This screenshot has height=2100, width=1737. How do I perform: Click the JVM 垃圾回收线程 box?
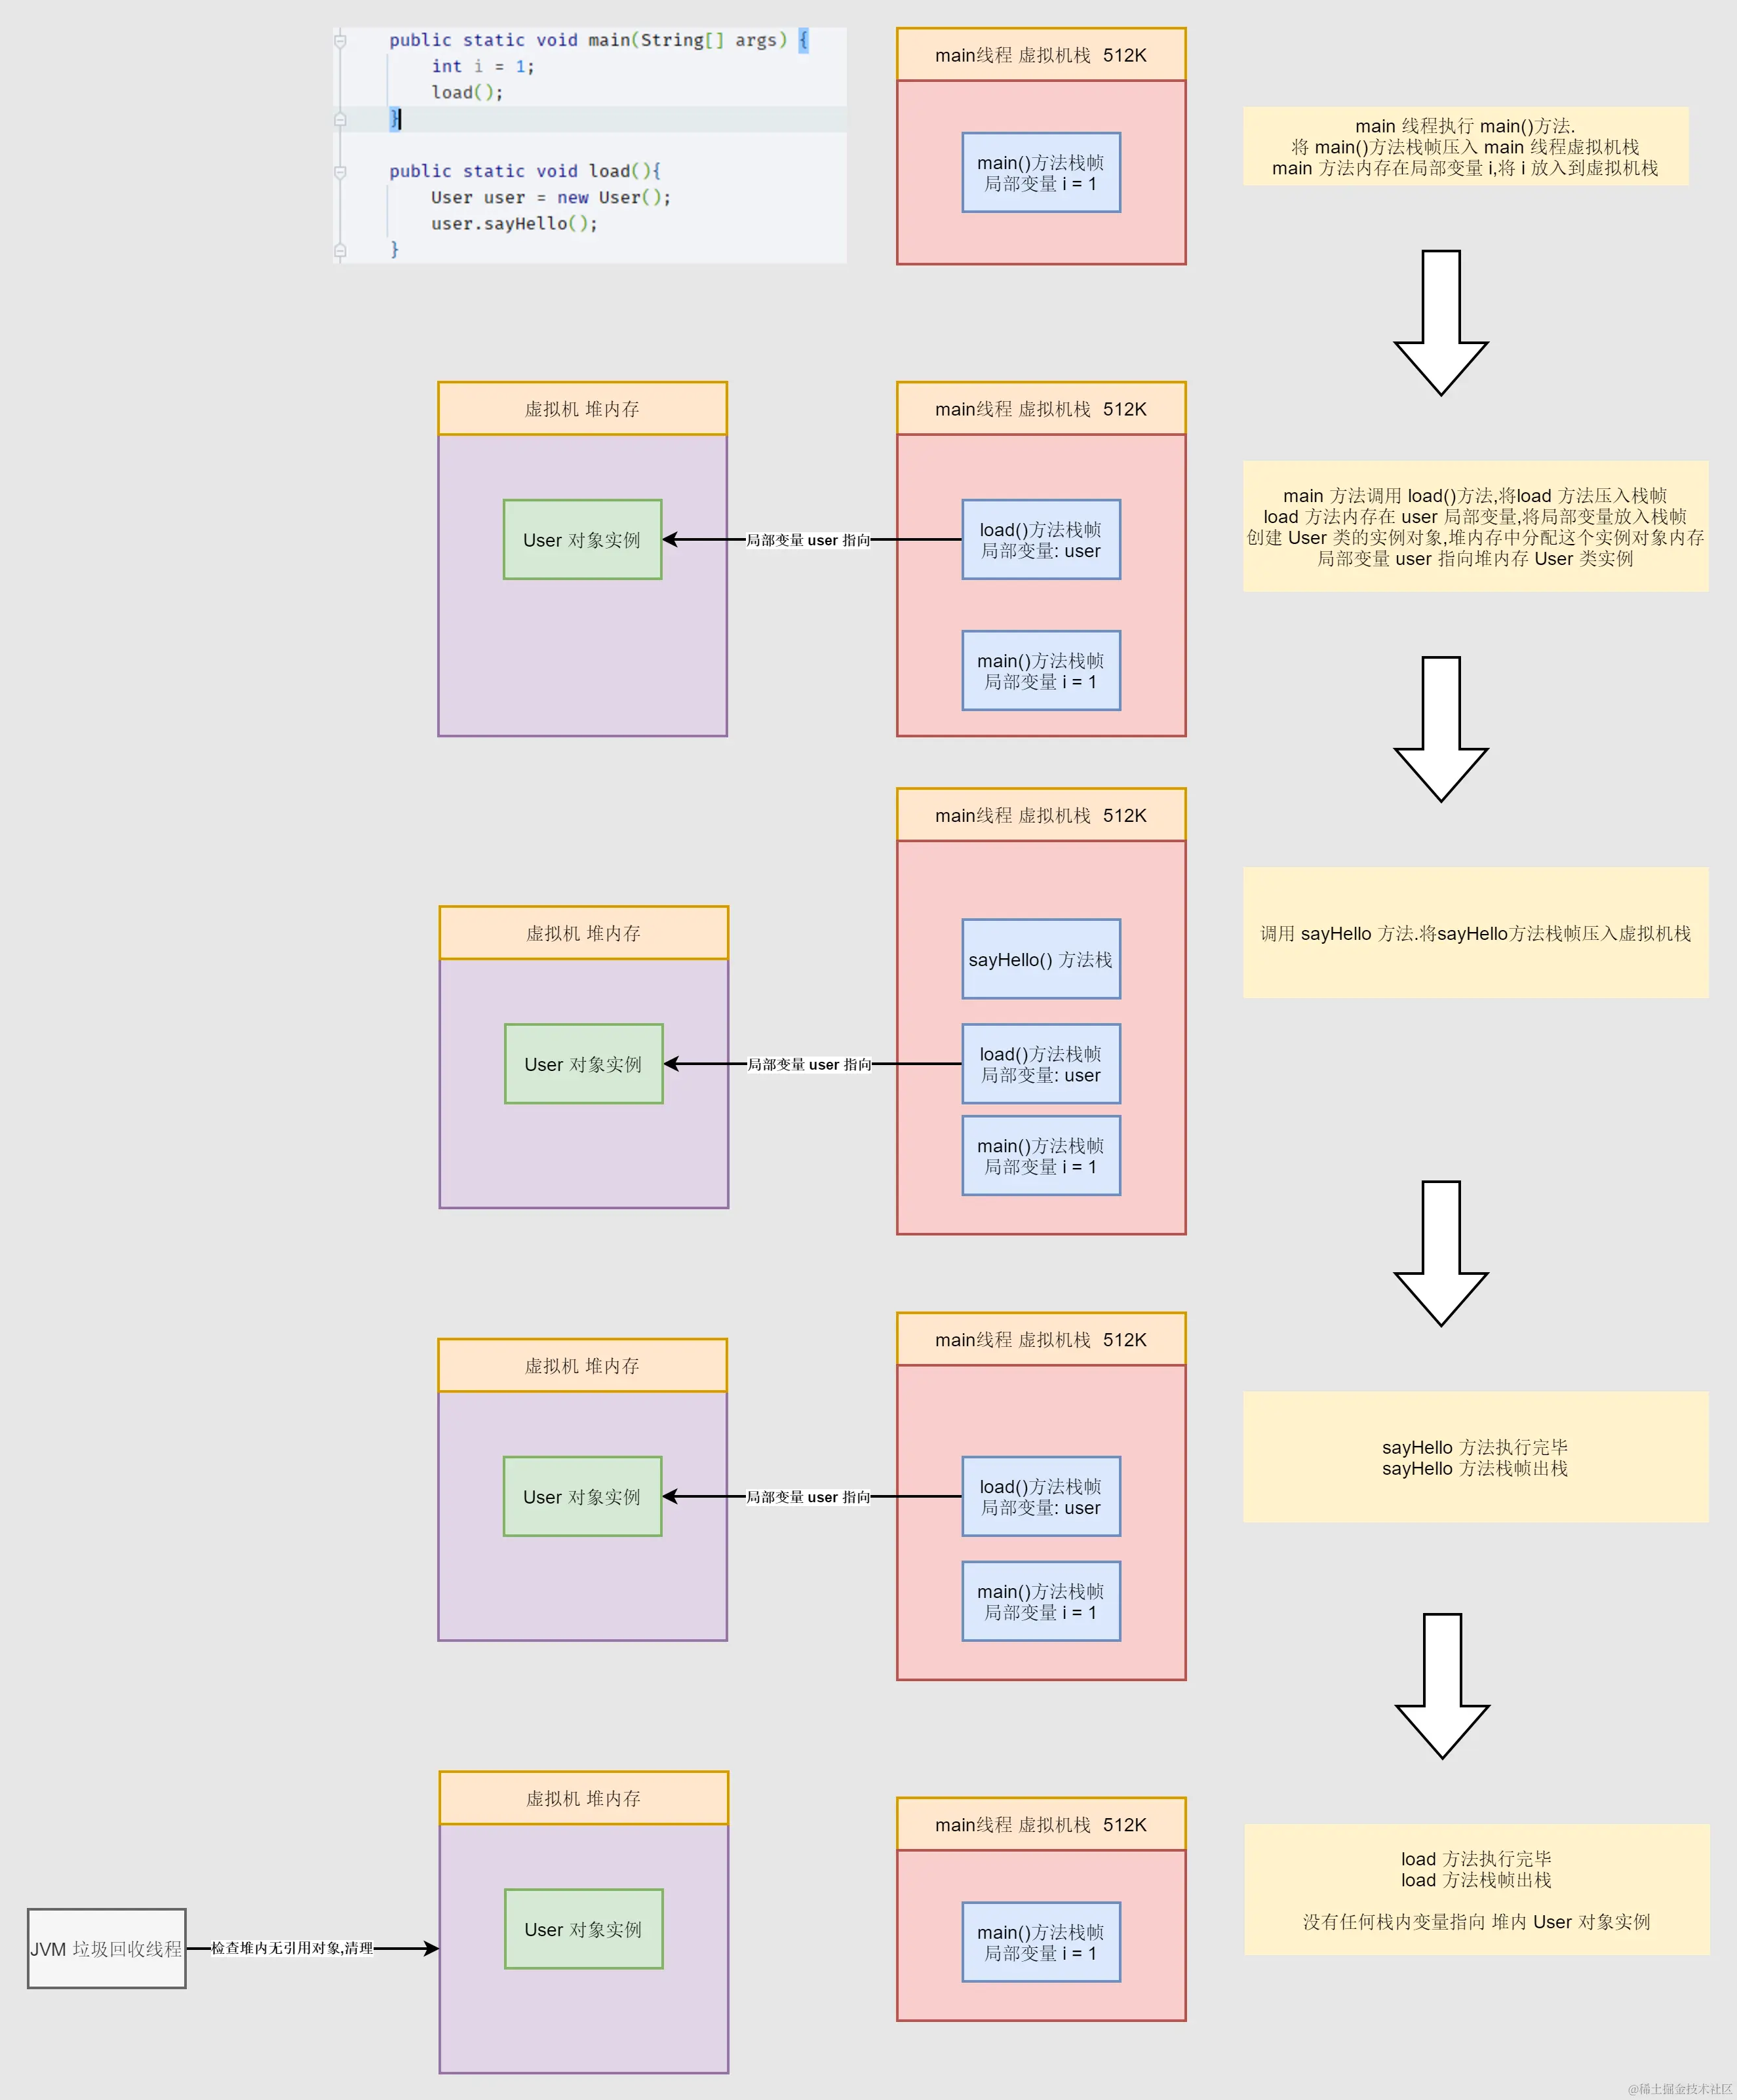tap(106, 1948)
